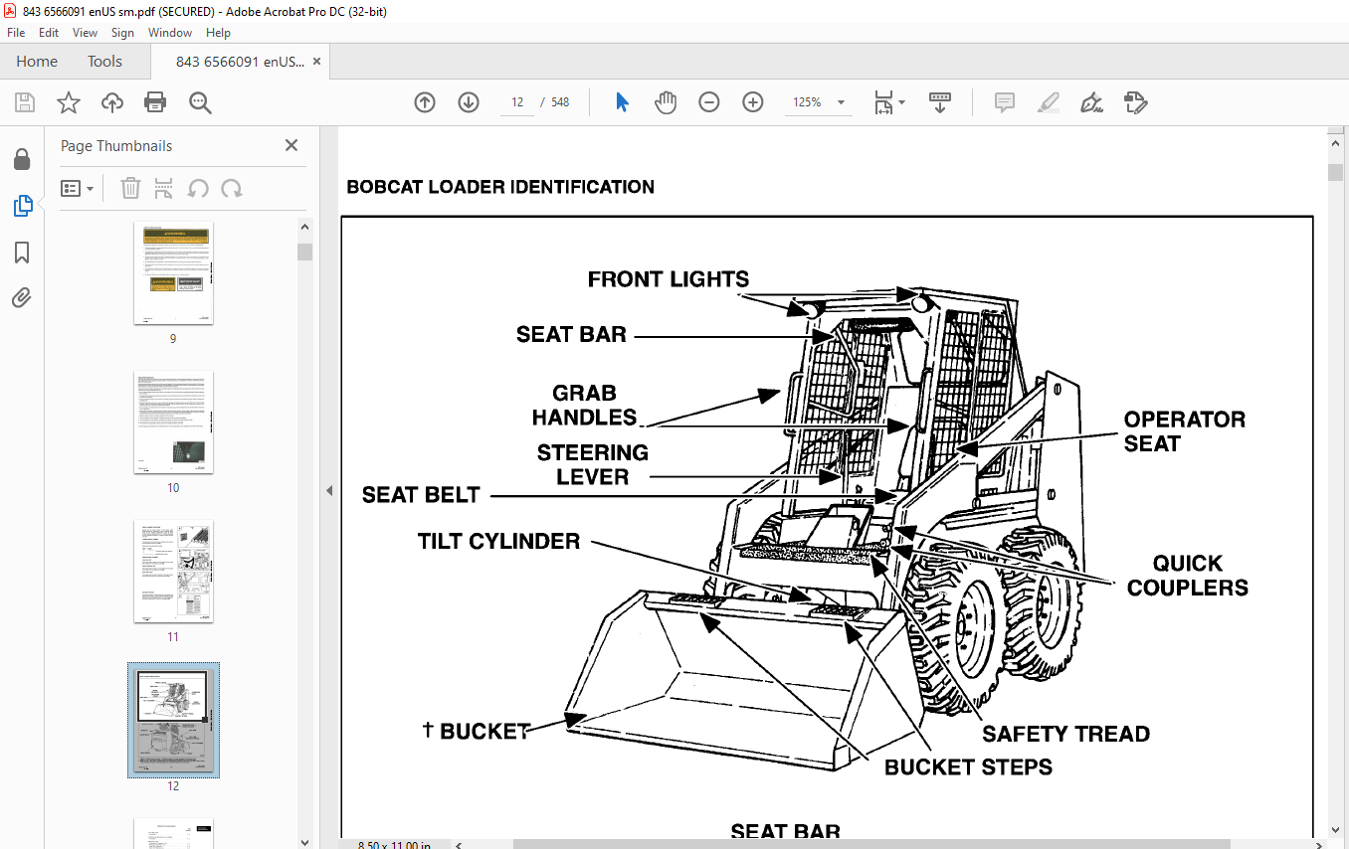Click thumbnails panel scroll up arrow

point(304,228)
